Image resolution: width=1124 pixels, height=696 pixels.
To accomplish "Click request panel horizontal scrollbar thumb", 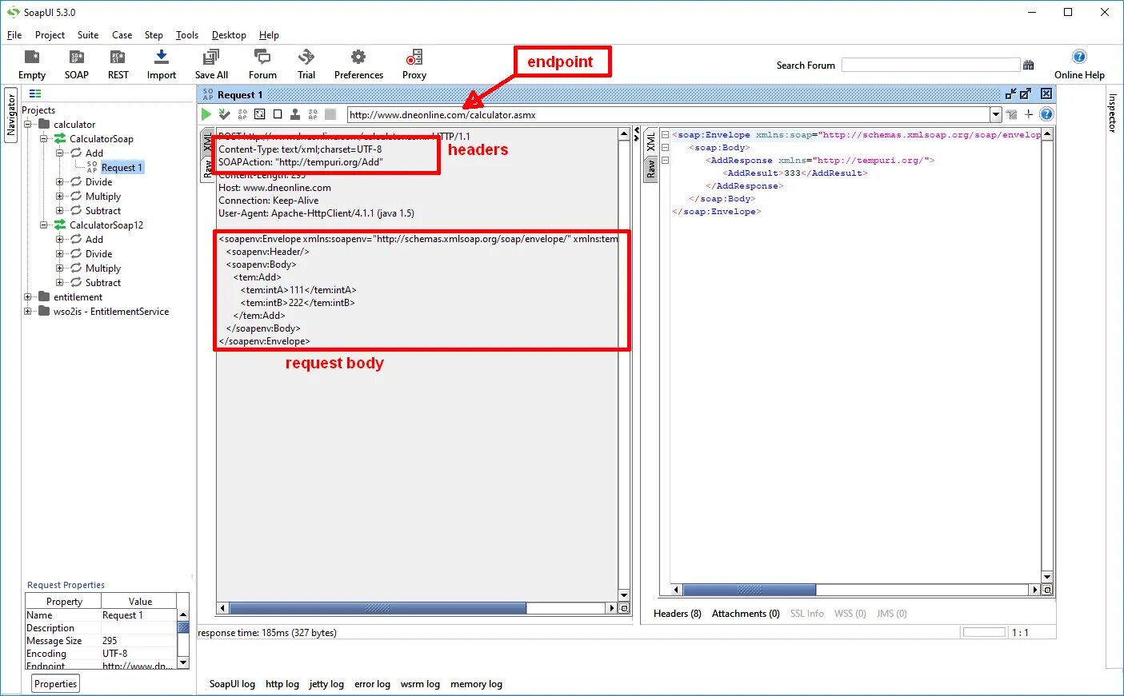I will coord(378,608).
